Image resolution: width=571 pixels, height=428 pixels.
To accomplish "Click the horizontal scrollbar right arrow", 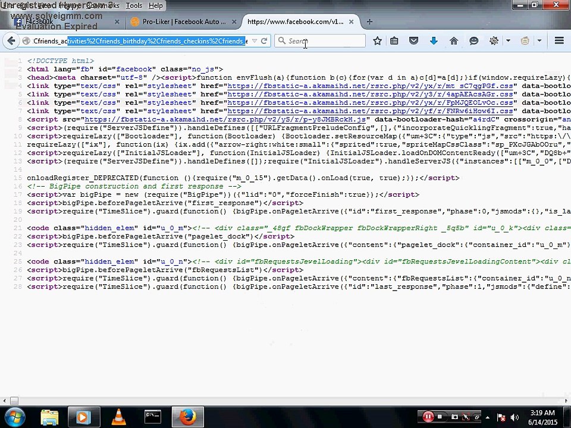I will pos(566,401).
